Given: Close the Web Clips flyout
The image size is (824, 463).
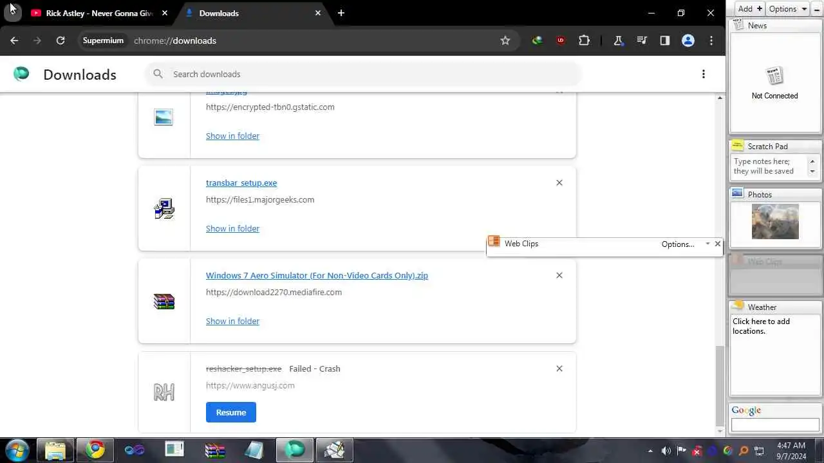Looking at the screenshot, I should tap(718, 244).
